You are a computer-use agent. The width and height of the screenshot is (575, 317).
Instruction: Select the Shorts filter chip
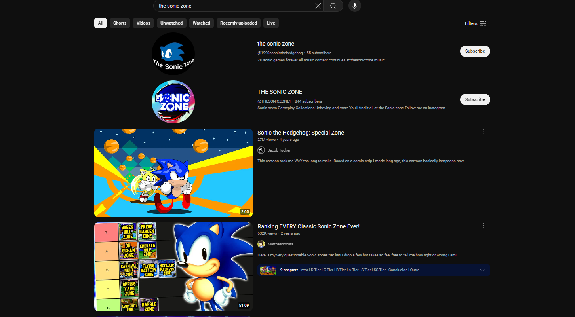click(120, 23)
